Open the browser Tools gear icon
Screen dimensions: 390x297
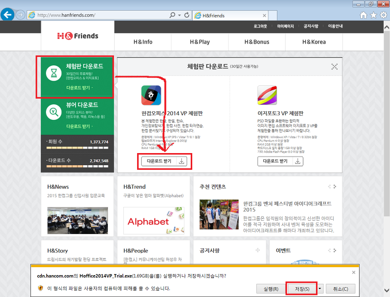[x=384, y=15]
